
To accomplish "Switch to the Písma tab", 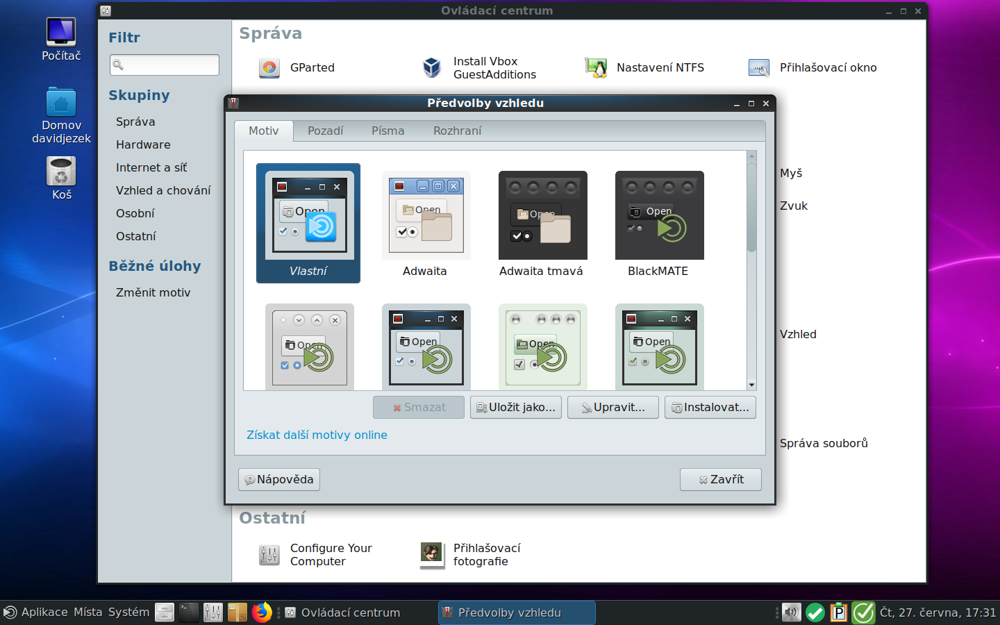I will click(388, 131).
